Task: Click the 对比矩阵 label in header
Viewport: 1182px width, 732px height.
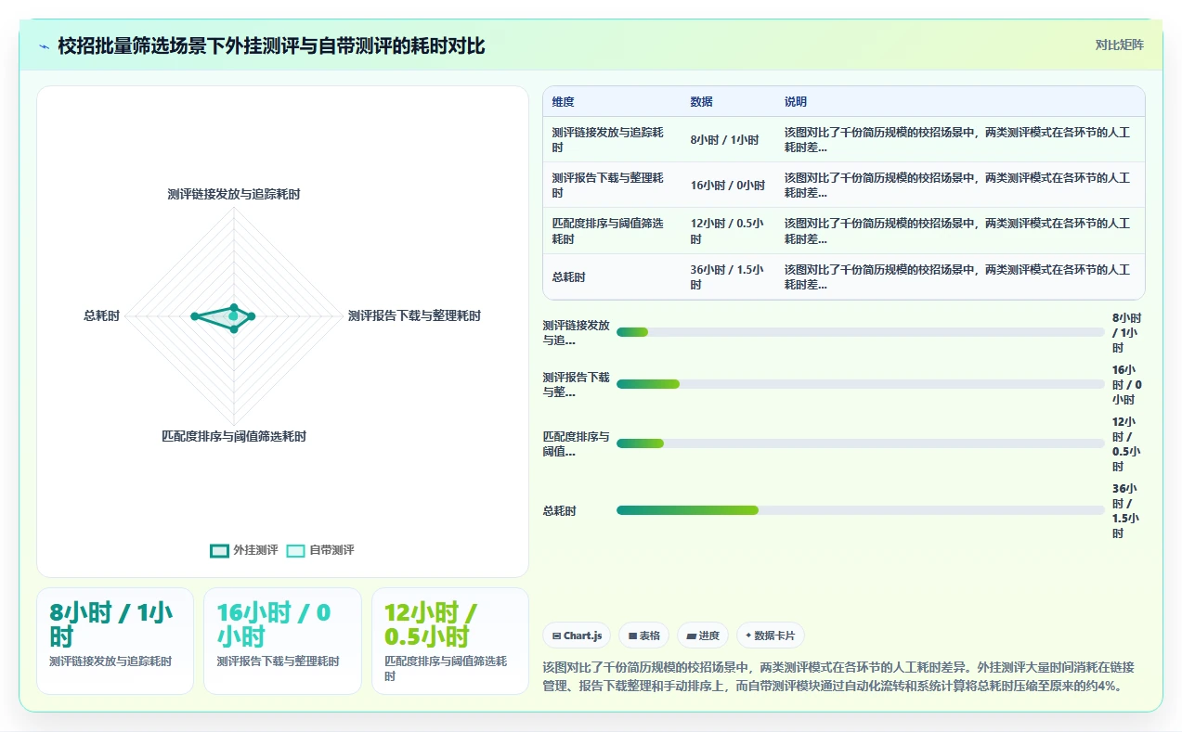Action: [1119, 45]
